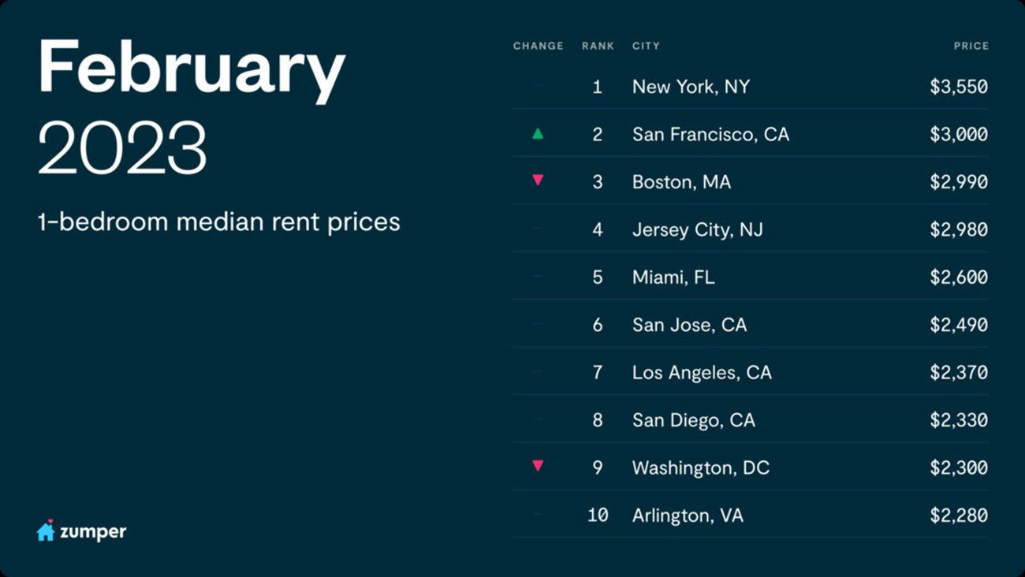This screenshot has height=577, width=1025.
Task: Click the zumper brand name text
Action: click(x=93, y=532)
